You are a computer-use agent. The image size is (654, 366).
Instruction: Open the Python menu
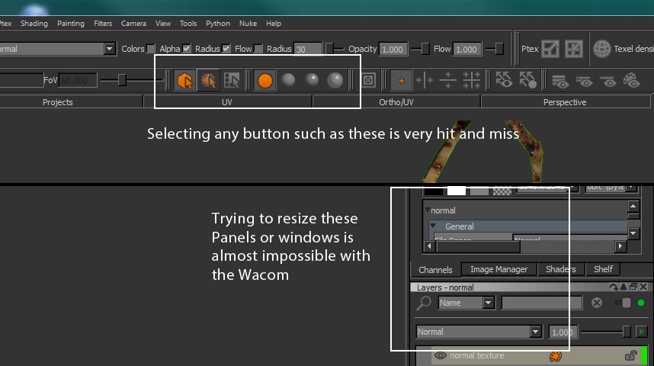[x=218, y=24]
